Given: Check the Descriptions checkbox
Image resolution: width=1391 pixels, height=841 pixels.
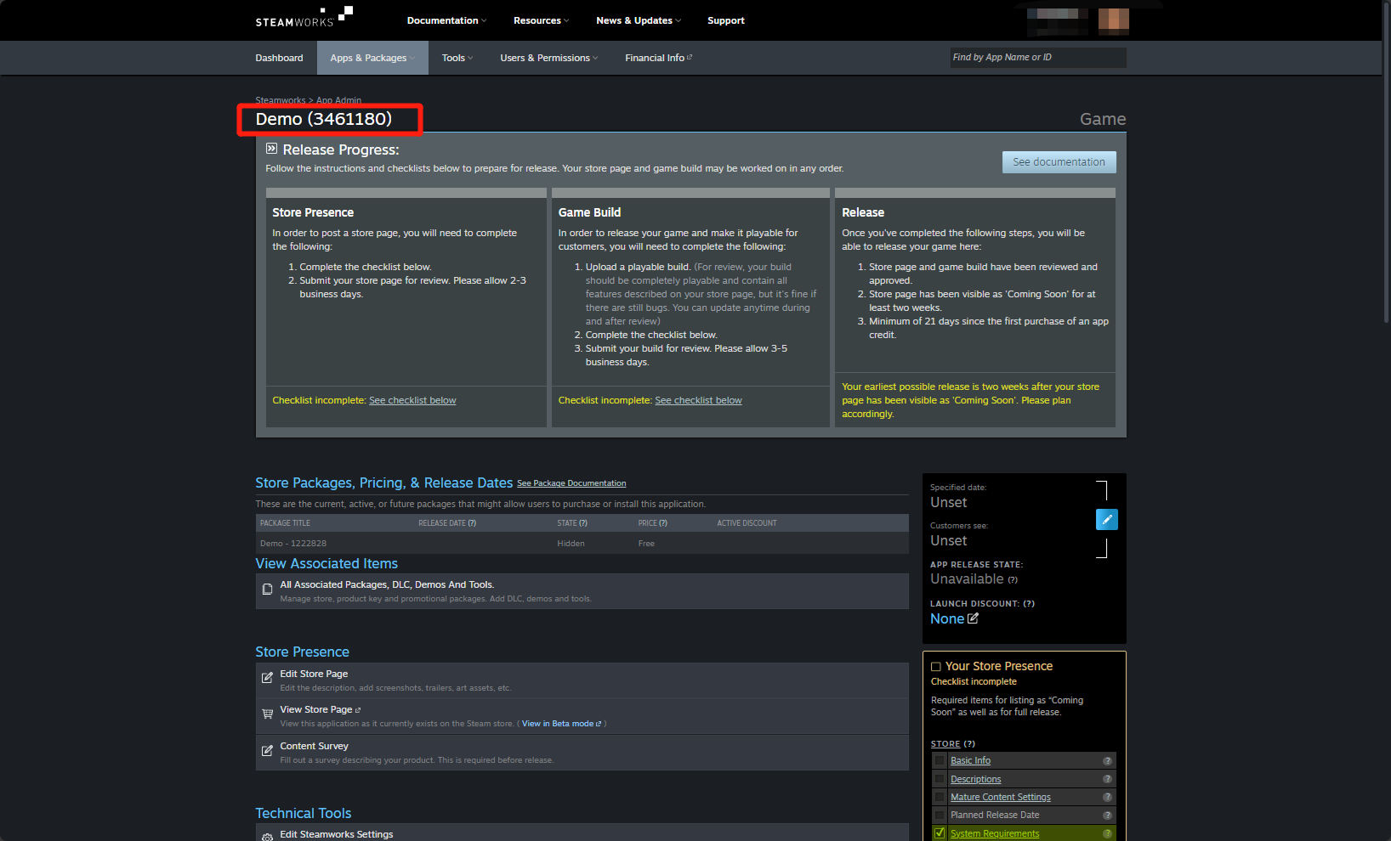Looking at the screenshot, I should coord(939,778).
